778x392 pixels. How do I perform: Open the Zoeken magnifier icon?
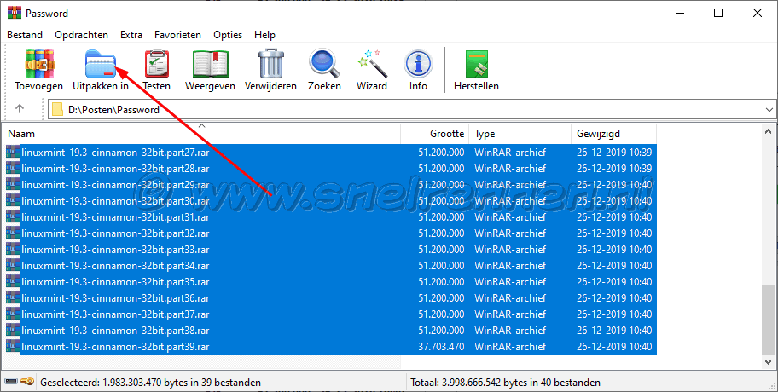click(324, 64)
